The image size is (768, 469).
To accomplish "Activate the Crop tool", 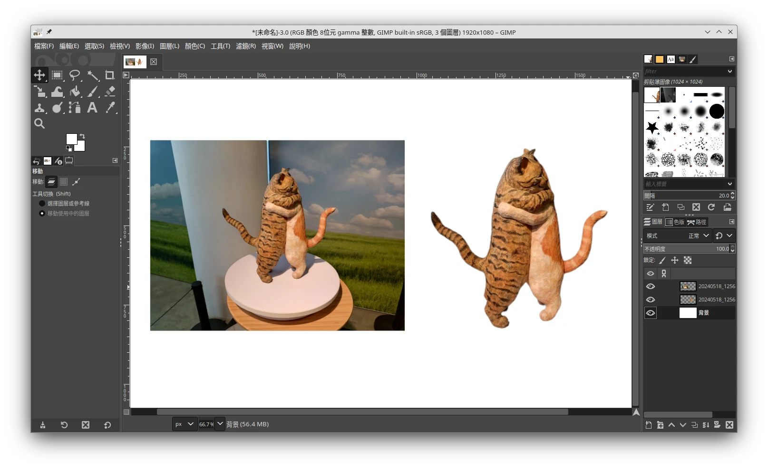I will click(x=110, y=75).
